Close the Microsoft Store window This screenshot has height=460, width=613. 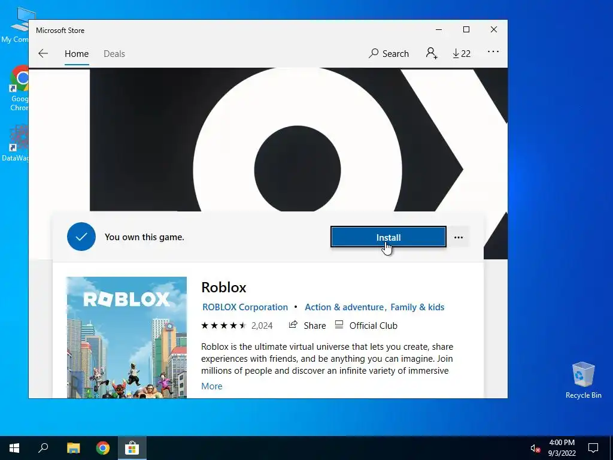(494, 30)
